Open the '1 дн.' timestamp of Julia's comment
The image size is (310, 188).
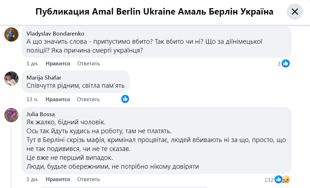(x=32, y=179)
